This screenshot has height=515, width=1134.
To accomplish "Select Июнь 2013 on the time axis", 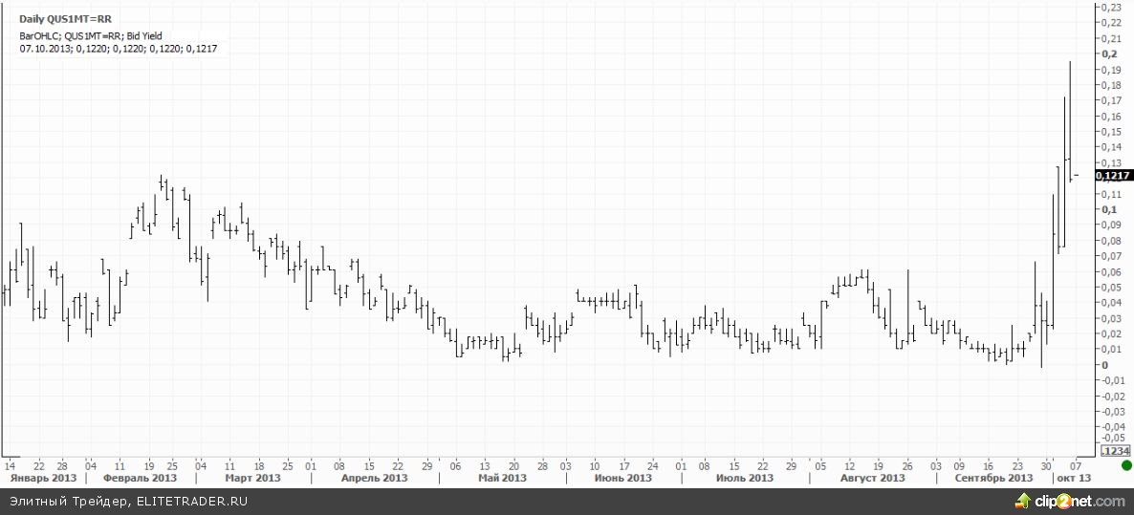I will [622, 478].
